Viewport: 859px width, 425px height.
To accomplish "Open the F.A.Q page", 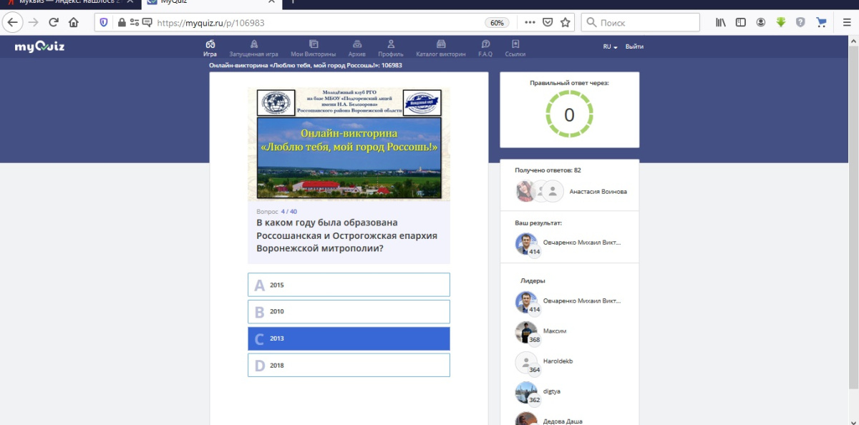I will pyautogui.click(x=485, y=49).
